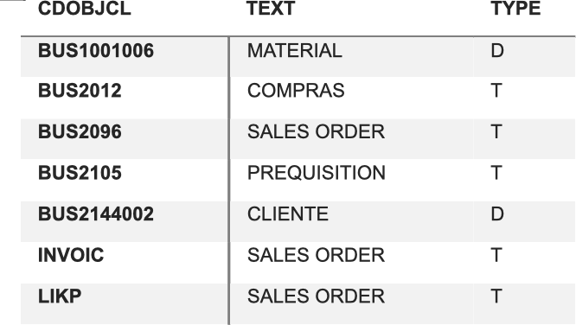Click the CDOBJCL column header
Viewport: 576px width, 325px height.
85,8
